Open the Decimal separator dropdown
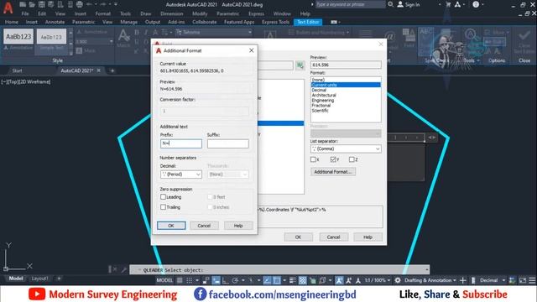Image resolution: width=537 pixels, height=302 pixels. (181, 174)
